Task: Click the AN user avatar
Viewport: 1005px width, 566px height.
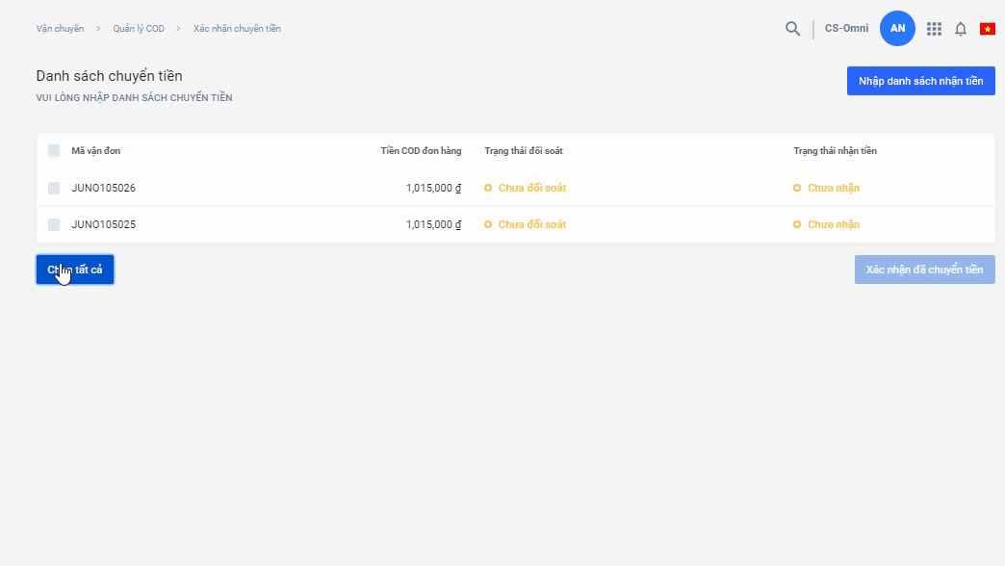Action: click(x=897, y=29)
